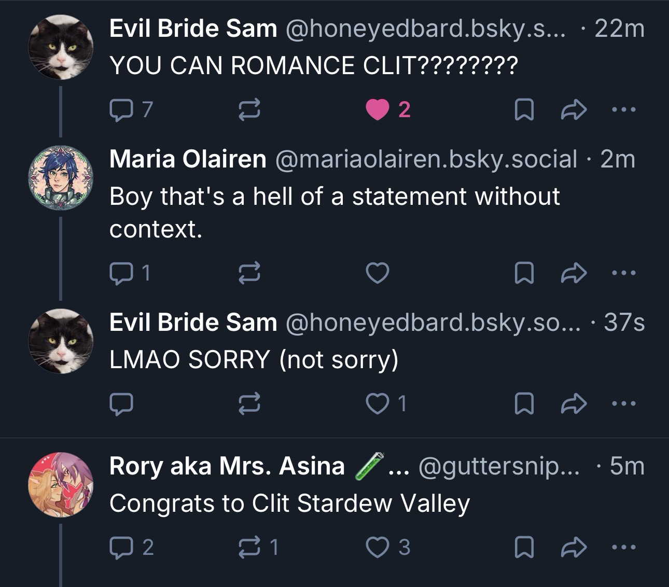
Task: Open more options on Maria Olairen's post
Action: [x=623, y=273]
